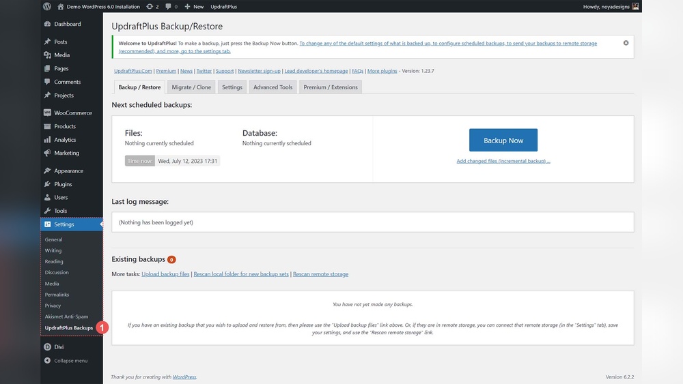Image resolution: width=683 pixels, height=384 pixels.
Task: Click the Users person icon
Action: click(x=48, y=197)
